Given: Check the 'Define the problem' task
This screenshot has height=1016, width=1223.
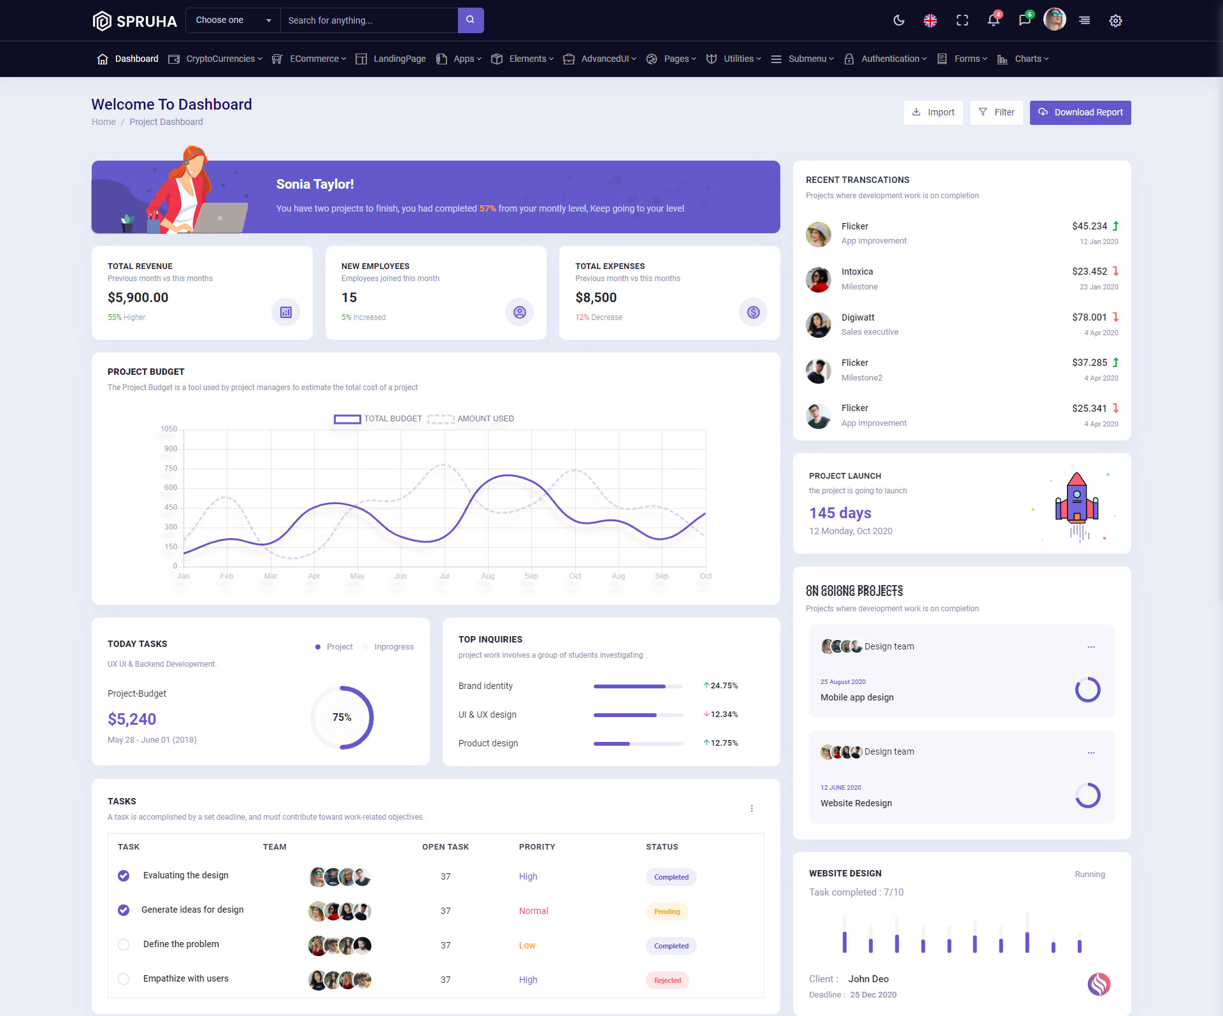Looking at the screenshot, I should [x=124, y=945].
